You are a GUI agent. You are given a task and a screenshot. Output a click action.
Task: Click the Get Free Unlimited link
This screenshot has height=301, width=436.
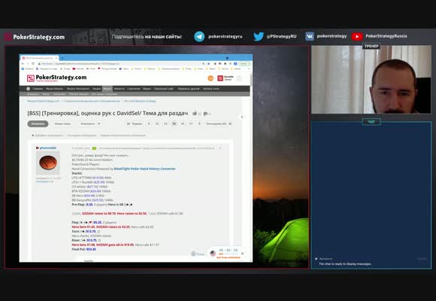[x=229, y=257]
